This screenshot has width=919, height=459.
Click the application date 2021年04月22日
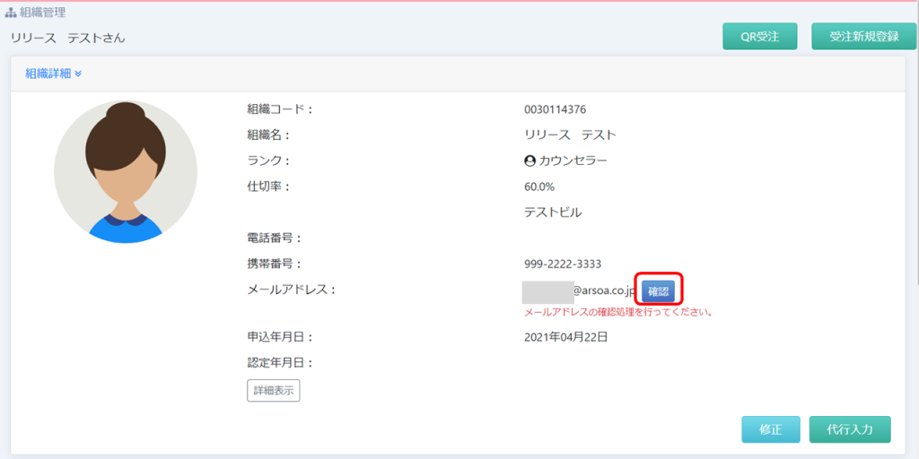point(565,338)
